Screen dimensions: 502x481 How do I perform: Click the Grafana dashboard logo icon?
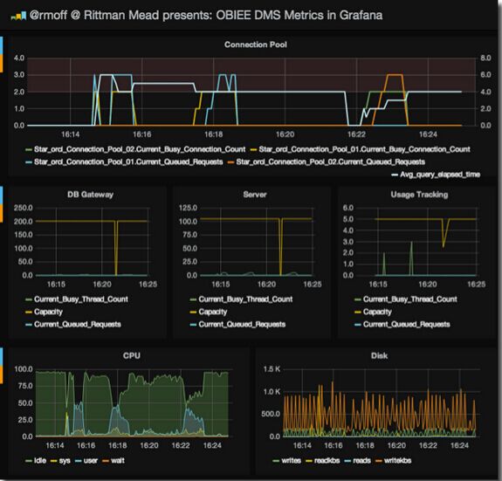[x=18, y=16]
